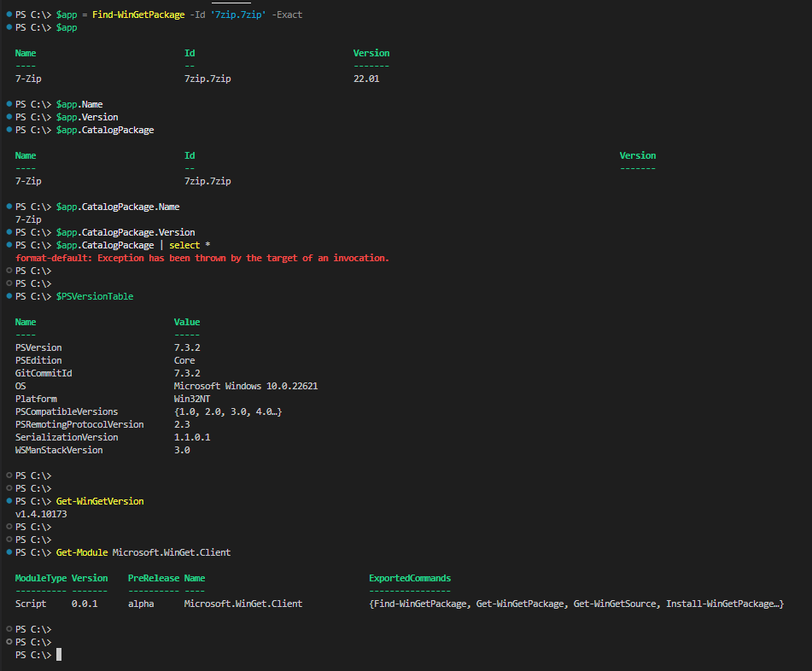Click the decoration dot beside $app.CatalogPackage.Version
812x671 pixels.
pyautogui.click(x=9, y=231)
